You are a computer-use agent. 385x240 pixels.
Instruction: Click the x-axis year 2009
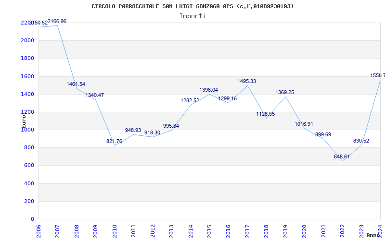pyautogui.click(x=95, y=231)
